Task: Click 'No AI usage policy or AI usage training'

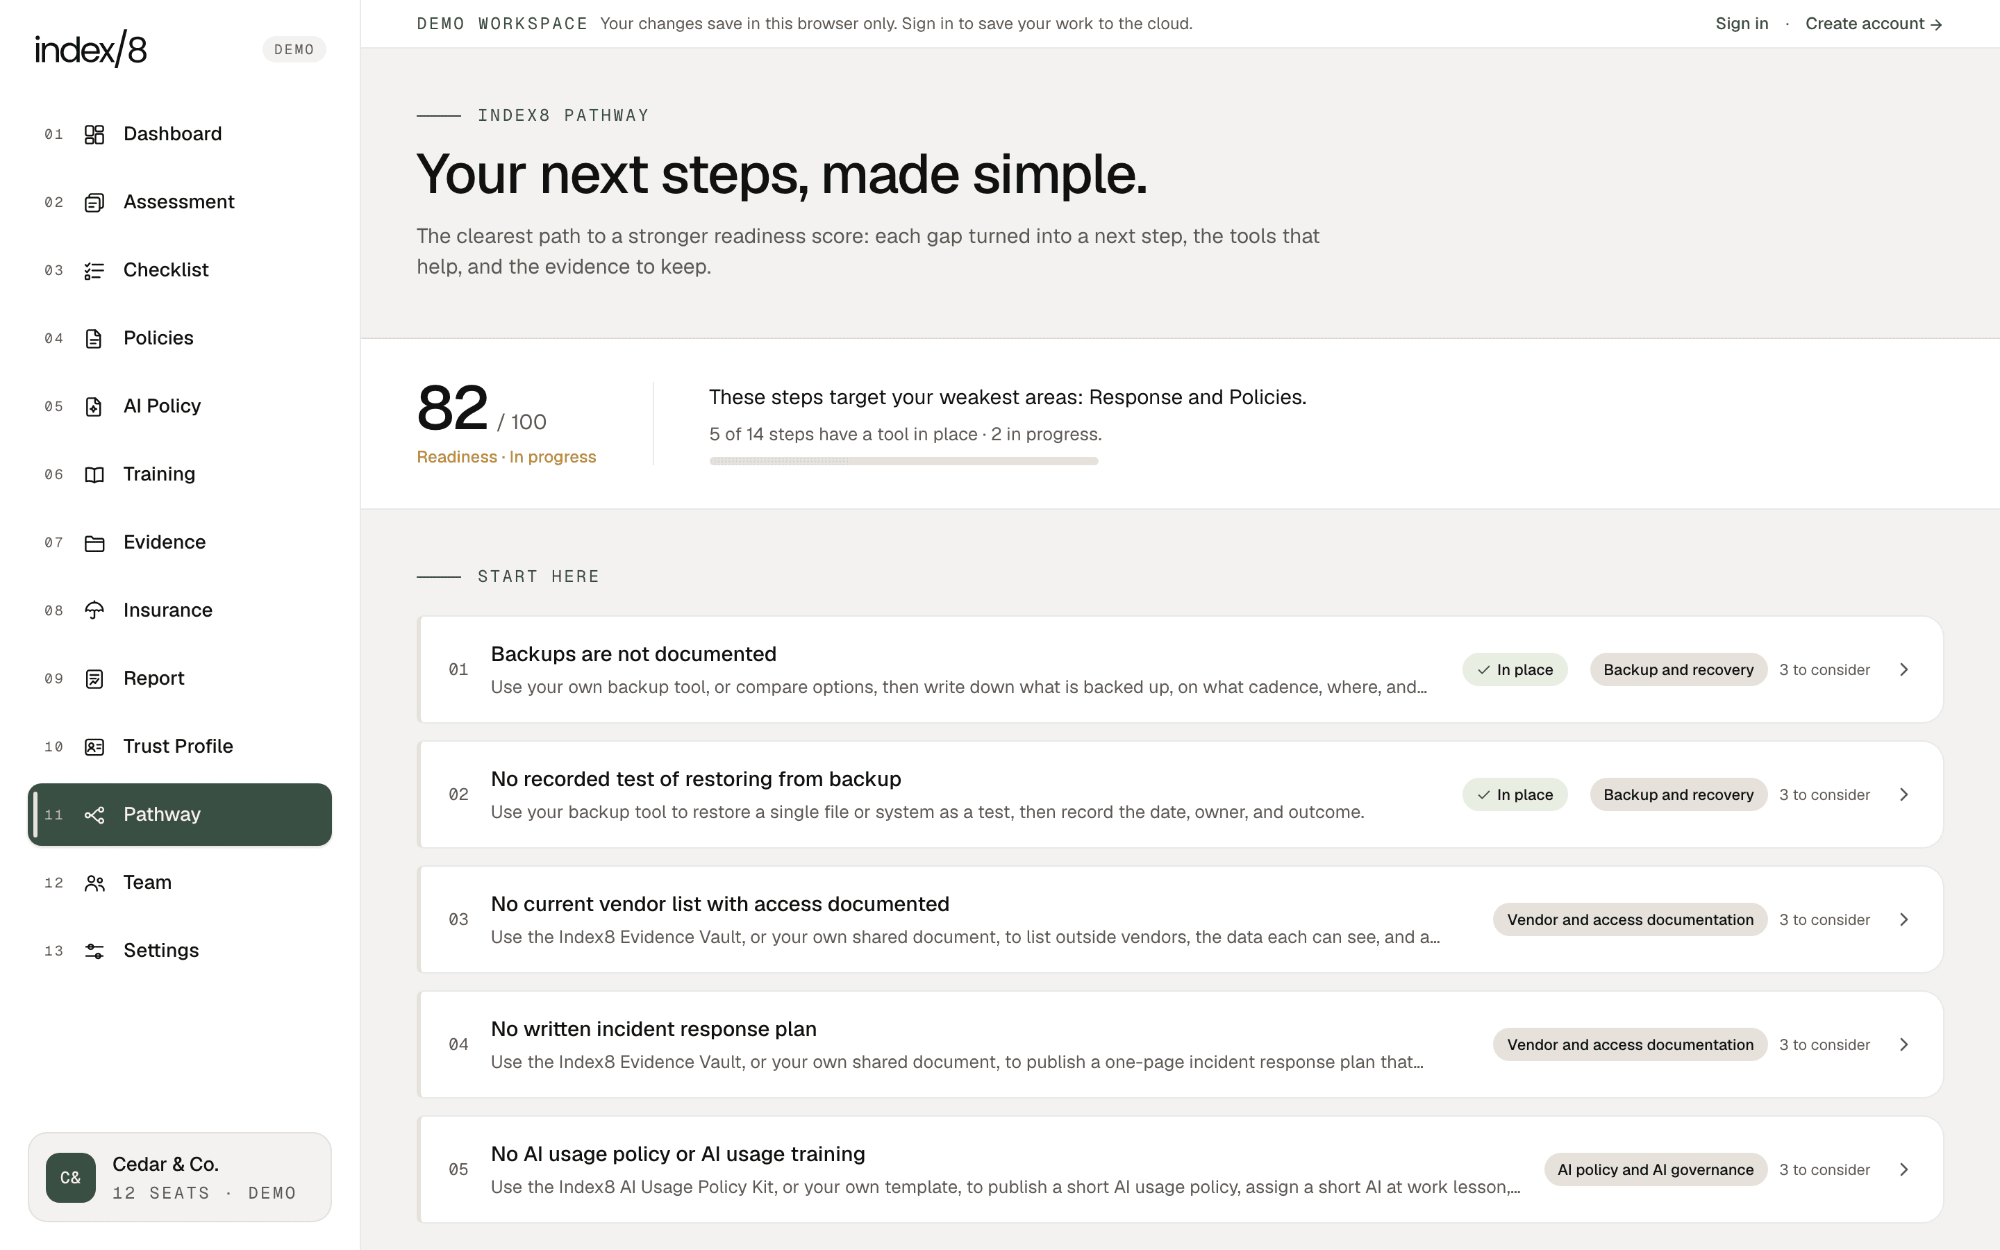Action: 678,1154
